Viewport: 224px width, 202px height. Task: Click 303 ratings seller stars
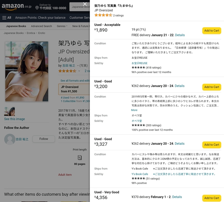[x=138, y=125]
